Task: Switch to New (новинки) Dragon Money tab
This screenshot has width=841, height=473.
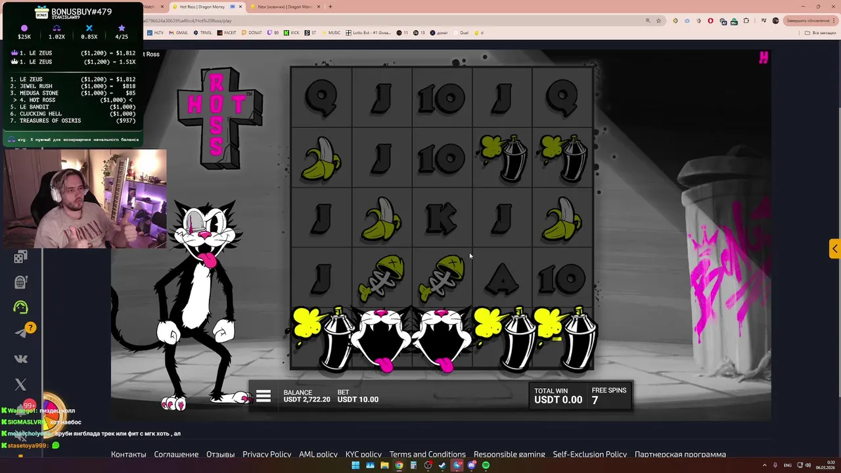Action: 284,7
